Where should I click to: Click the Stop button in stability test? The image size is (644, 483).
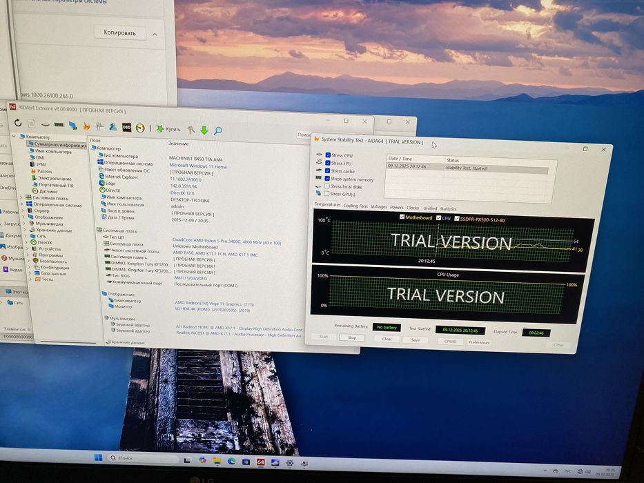(x=352, y=337)
